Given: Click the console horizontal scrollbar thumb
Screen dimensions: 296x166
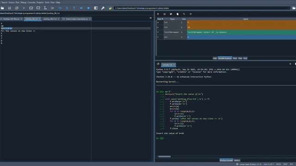Looking at the screenshot, I should point(165,156).
